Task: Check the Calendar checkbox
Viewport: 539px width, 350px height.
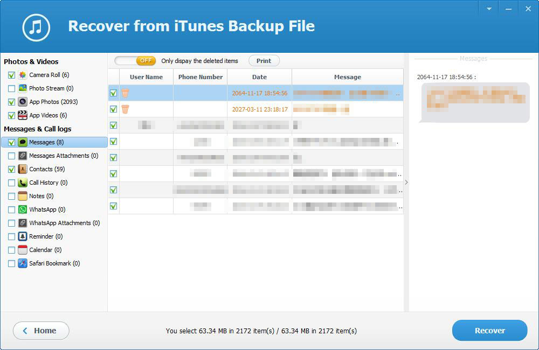Action: [12, 250]
